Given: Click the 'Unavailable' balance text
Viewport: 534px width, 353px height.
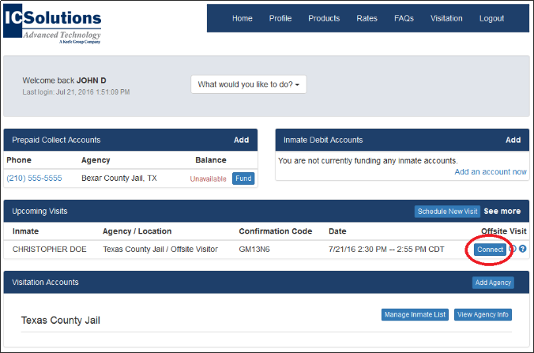Looking at the screenshot, I should tap(208, 178).
